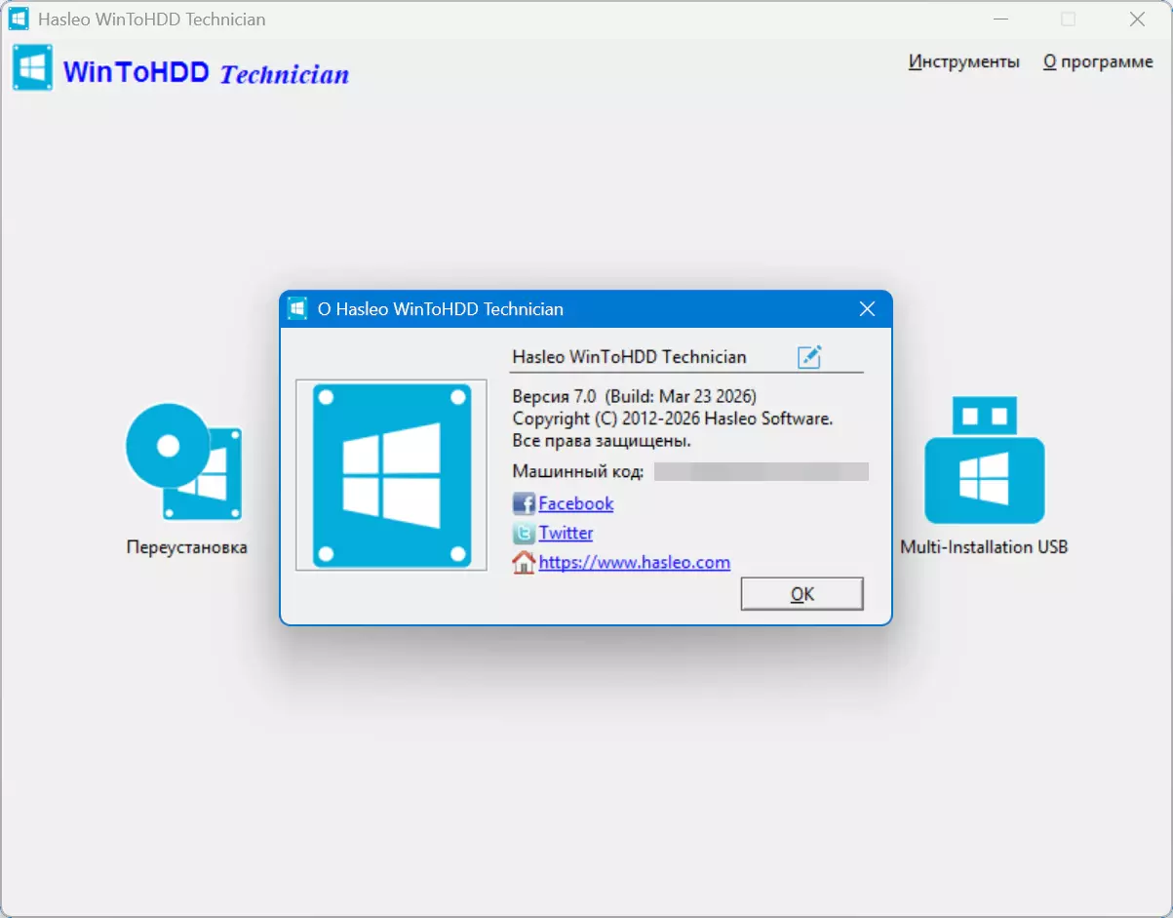The width and height of the screenshot is (1173, 918).
Task: Click the large WinToHDD logo in dialog
Action: 391,475
